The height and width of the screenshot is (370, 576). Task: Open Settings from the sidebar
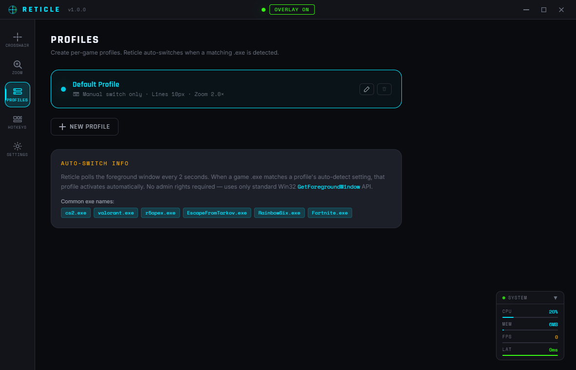(17, 149)
